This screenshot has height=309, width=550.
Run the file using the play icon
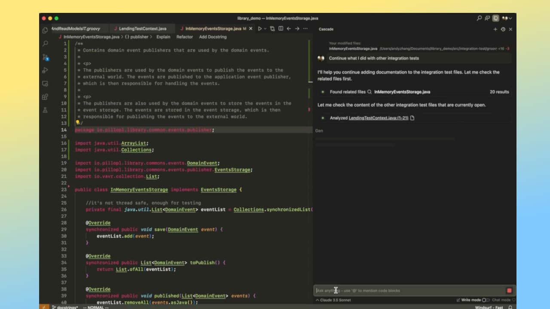[260, 28]
